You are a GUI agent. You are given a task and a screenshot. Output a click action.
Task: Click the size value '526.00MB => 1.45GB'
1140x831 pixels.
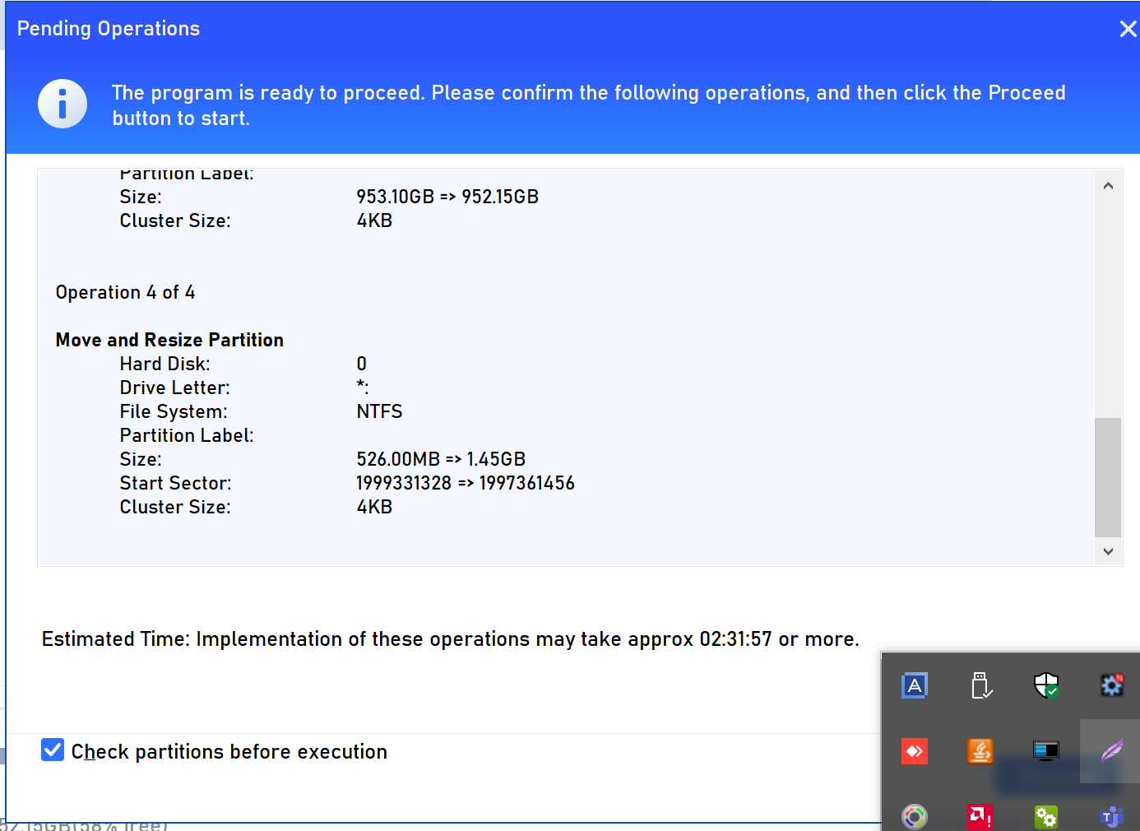pos(441,459)
